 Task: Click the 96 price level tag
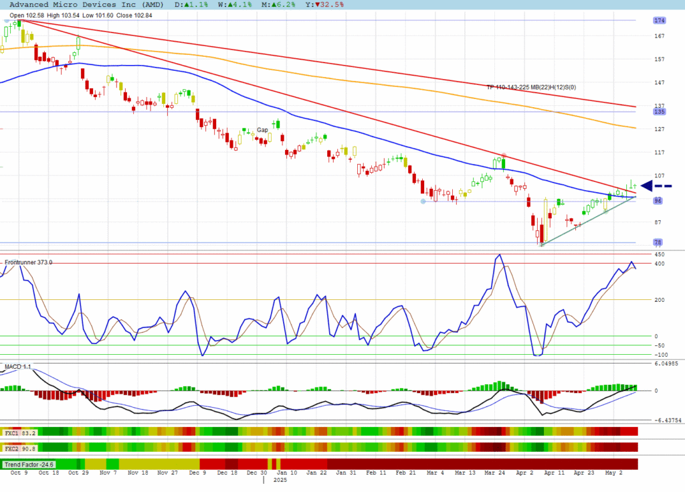(x=658, y=201)
